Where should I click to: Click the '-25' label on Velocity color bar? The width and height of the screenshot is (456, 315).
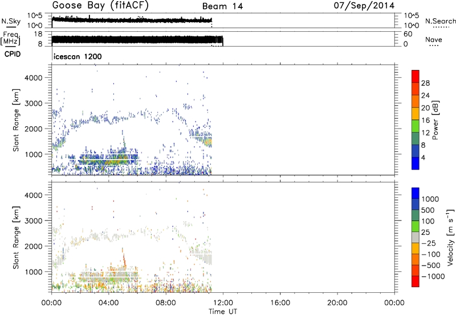(429, 243)
